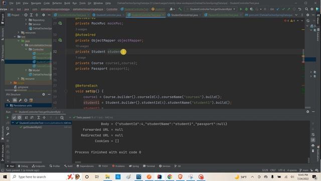Sort test results alphabetically icon

pos(26,118)
